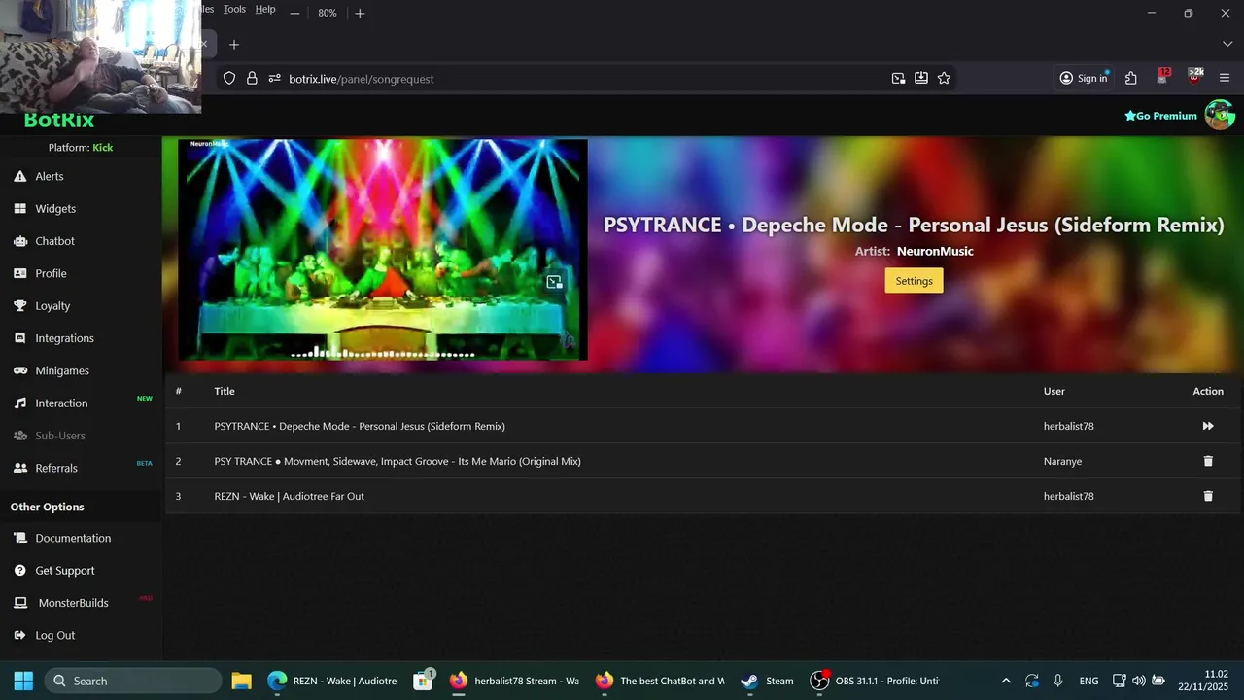Viewport: 1244px width, 700px height.
Task: Open File Explorer from taskbar
Action: click(241, 681)
